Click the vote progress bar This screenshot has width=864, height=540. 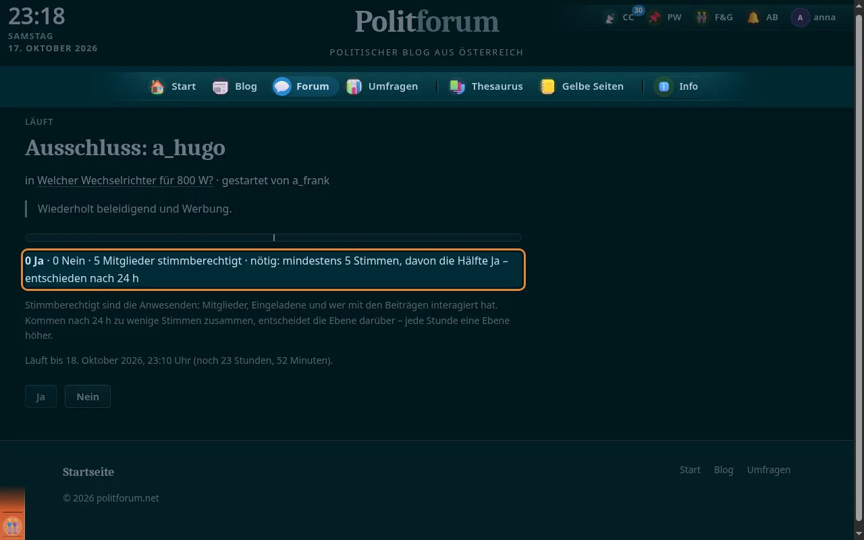(x=273, y=238)
